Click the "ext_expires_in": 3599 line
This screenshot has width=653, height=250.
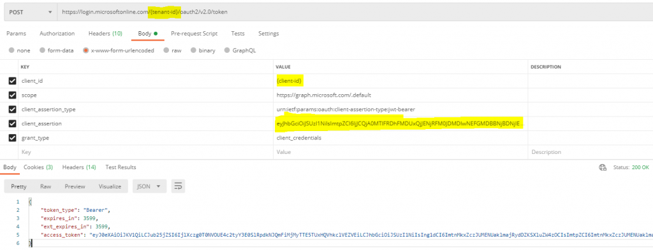[75, 226]
